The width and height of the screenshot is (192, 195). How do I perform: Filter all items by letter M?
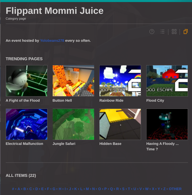[87, 189]
